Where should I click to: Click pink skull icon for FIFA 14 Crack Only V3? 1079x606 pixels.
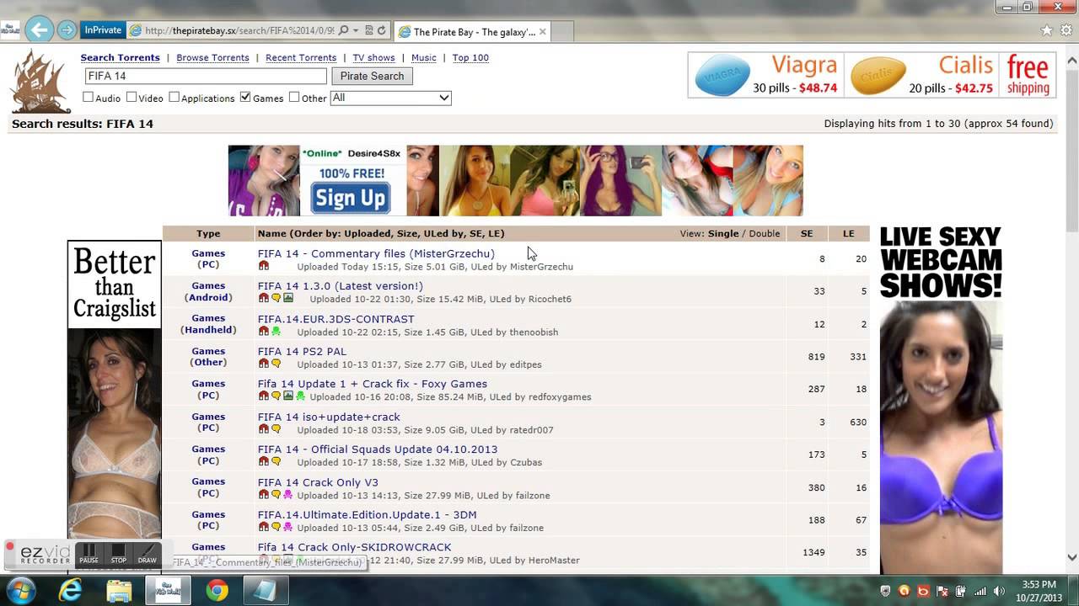(x=288, y=495)
